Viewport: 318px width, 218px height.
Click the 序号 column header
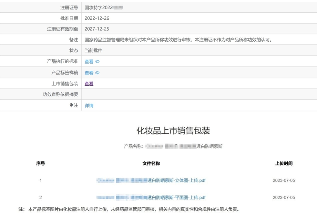click(x=41, y=163)
